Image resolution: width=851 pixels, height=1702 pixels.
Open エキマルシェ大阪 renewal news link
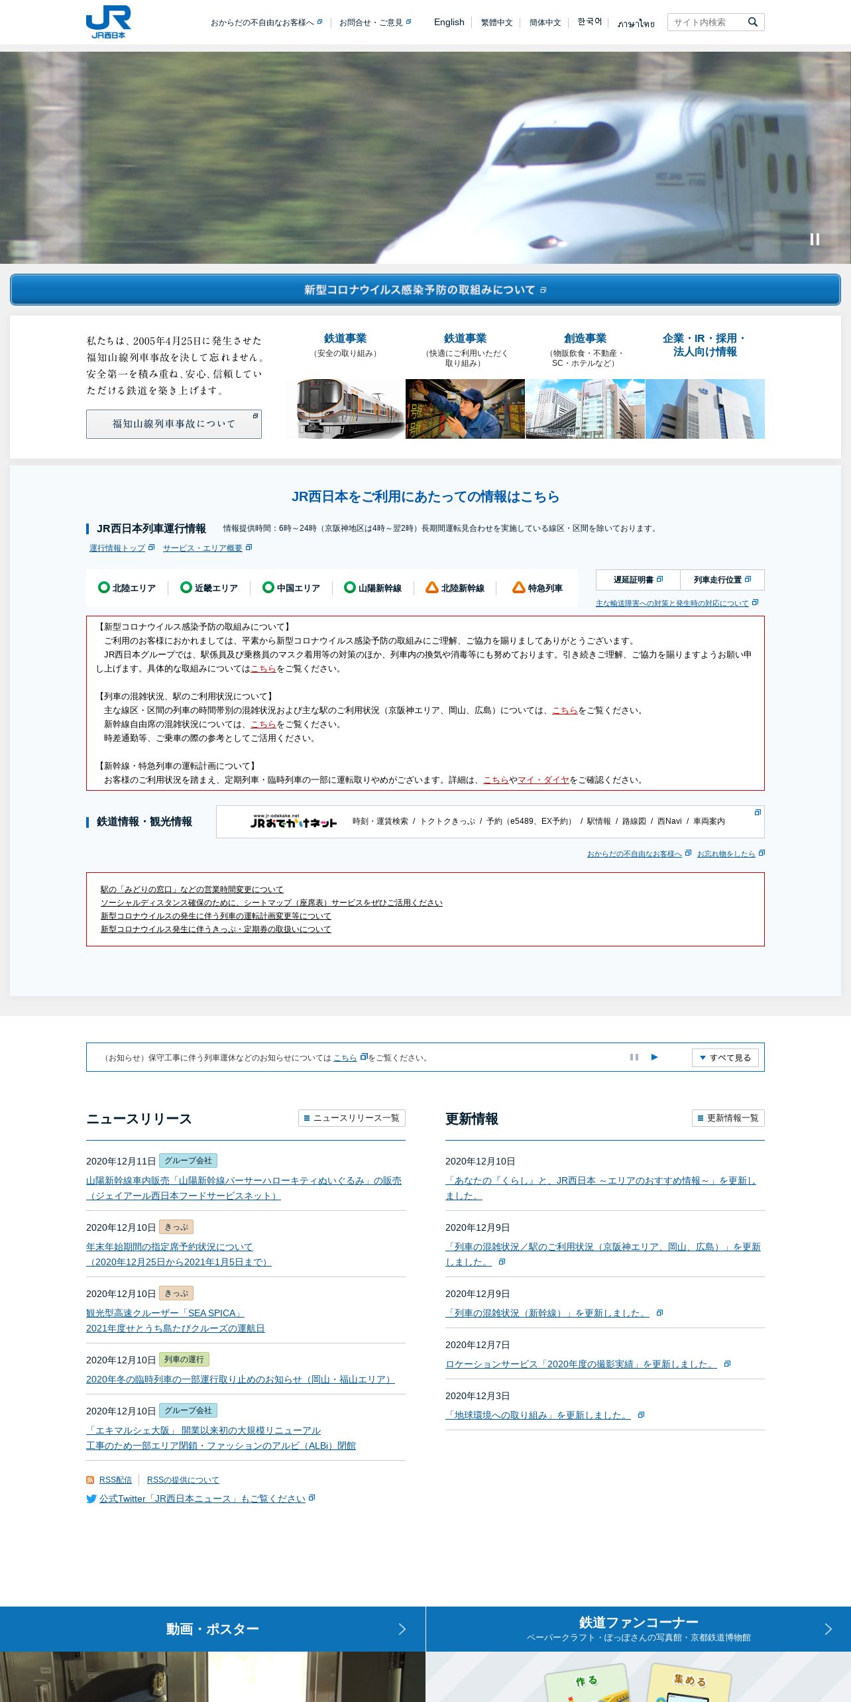[221, 1438]
